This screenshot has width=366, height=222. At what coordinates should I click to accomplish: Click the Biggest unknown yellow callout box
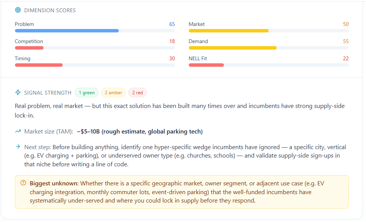tap(181, 192)
